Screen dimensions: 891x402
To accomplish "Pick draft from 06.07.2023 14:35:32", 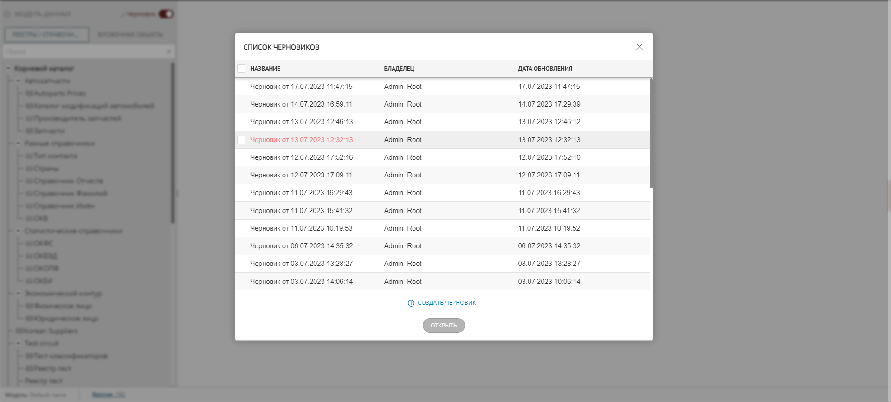I will (301, 246).
